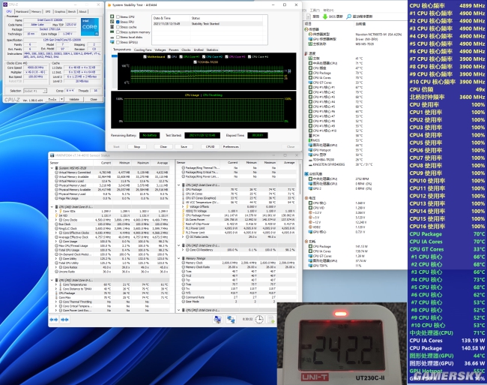
Task: Click the green BIOS update arrow icon
Action: 325,17
